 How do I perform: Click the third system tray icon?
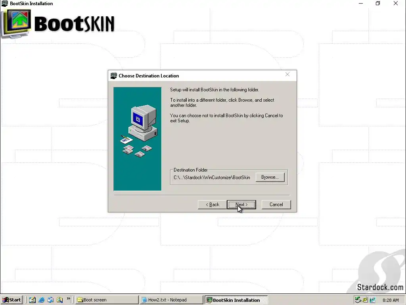click(373, 300)
